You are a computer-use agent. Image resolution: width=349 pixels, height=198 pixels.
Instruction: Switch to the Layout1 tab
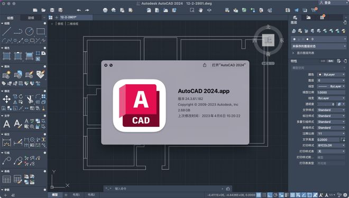click(x=76, y=195)
